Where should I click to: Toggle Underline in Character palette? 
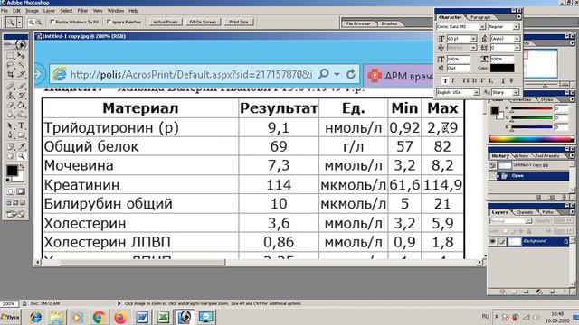coord(503,80)
